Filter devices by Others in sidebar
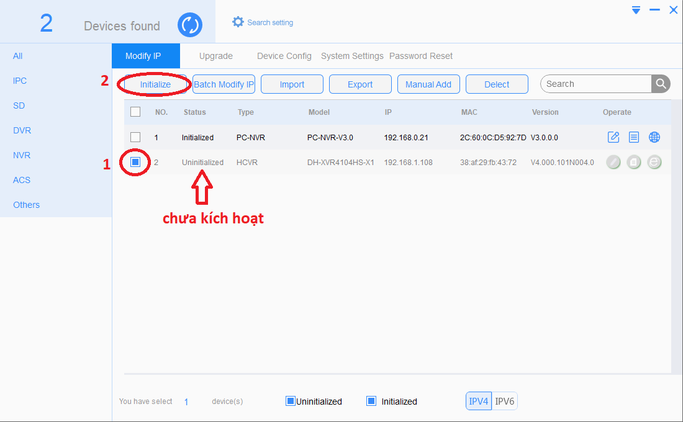683x422 pixels. tap(26, 205)
